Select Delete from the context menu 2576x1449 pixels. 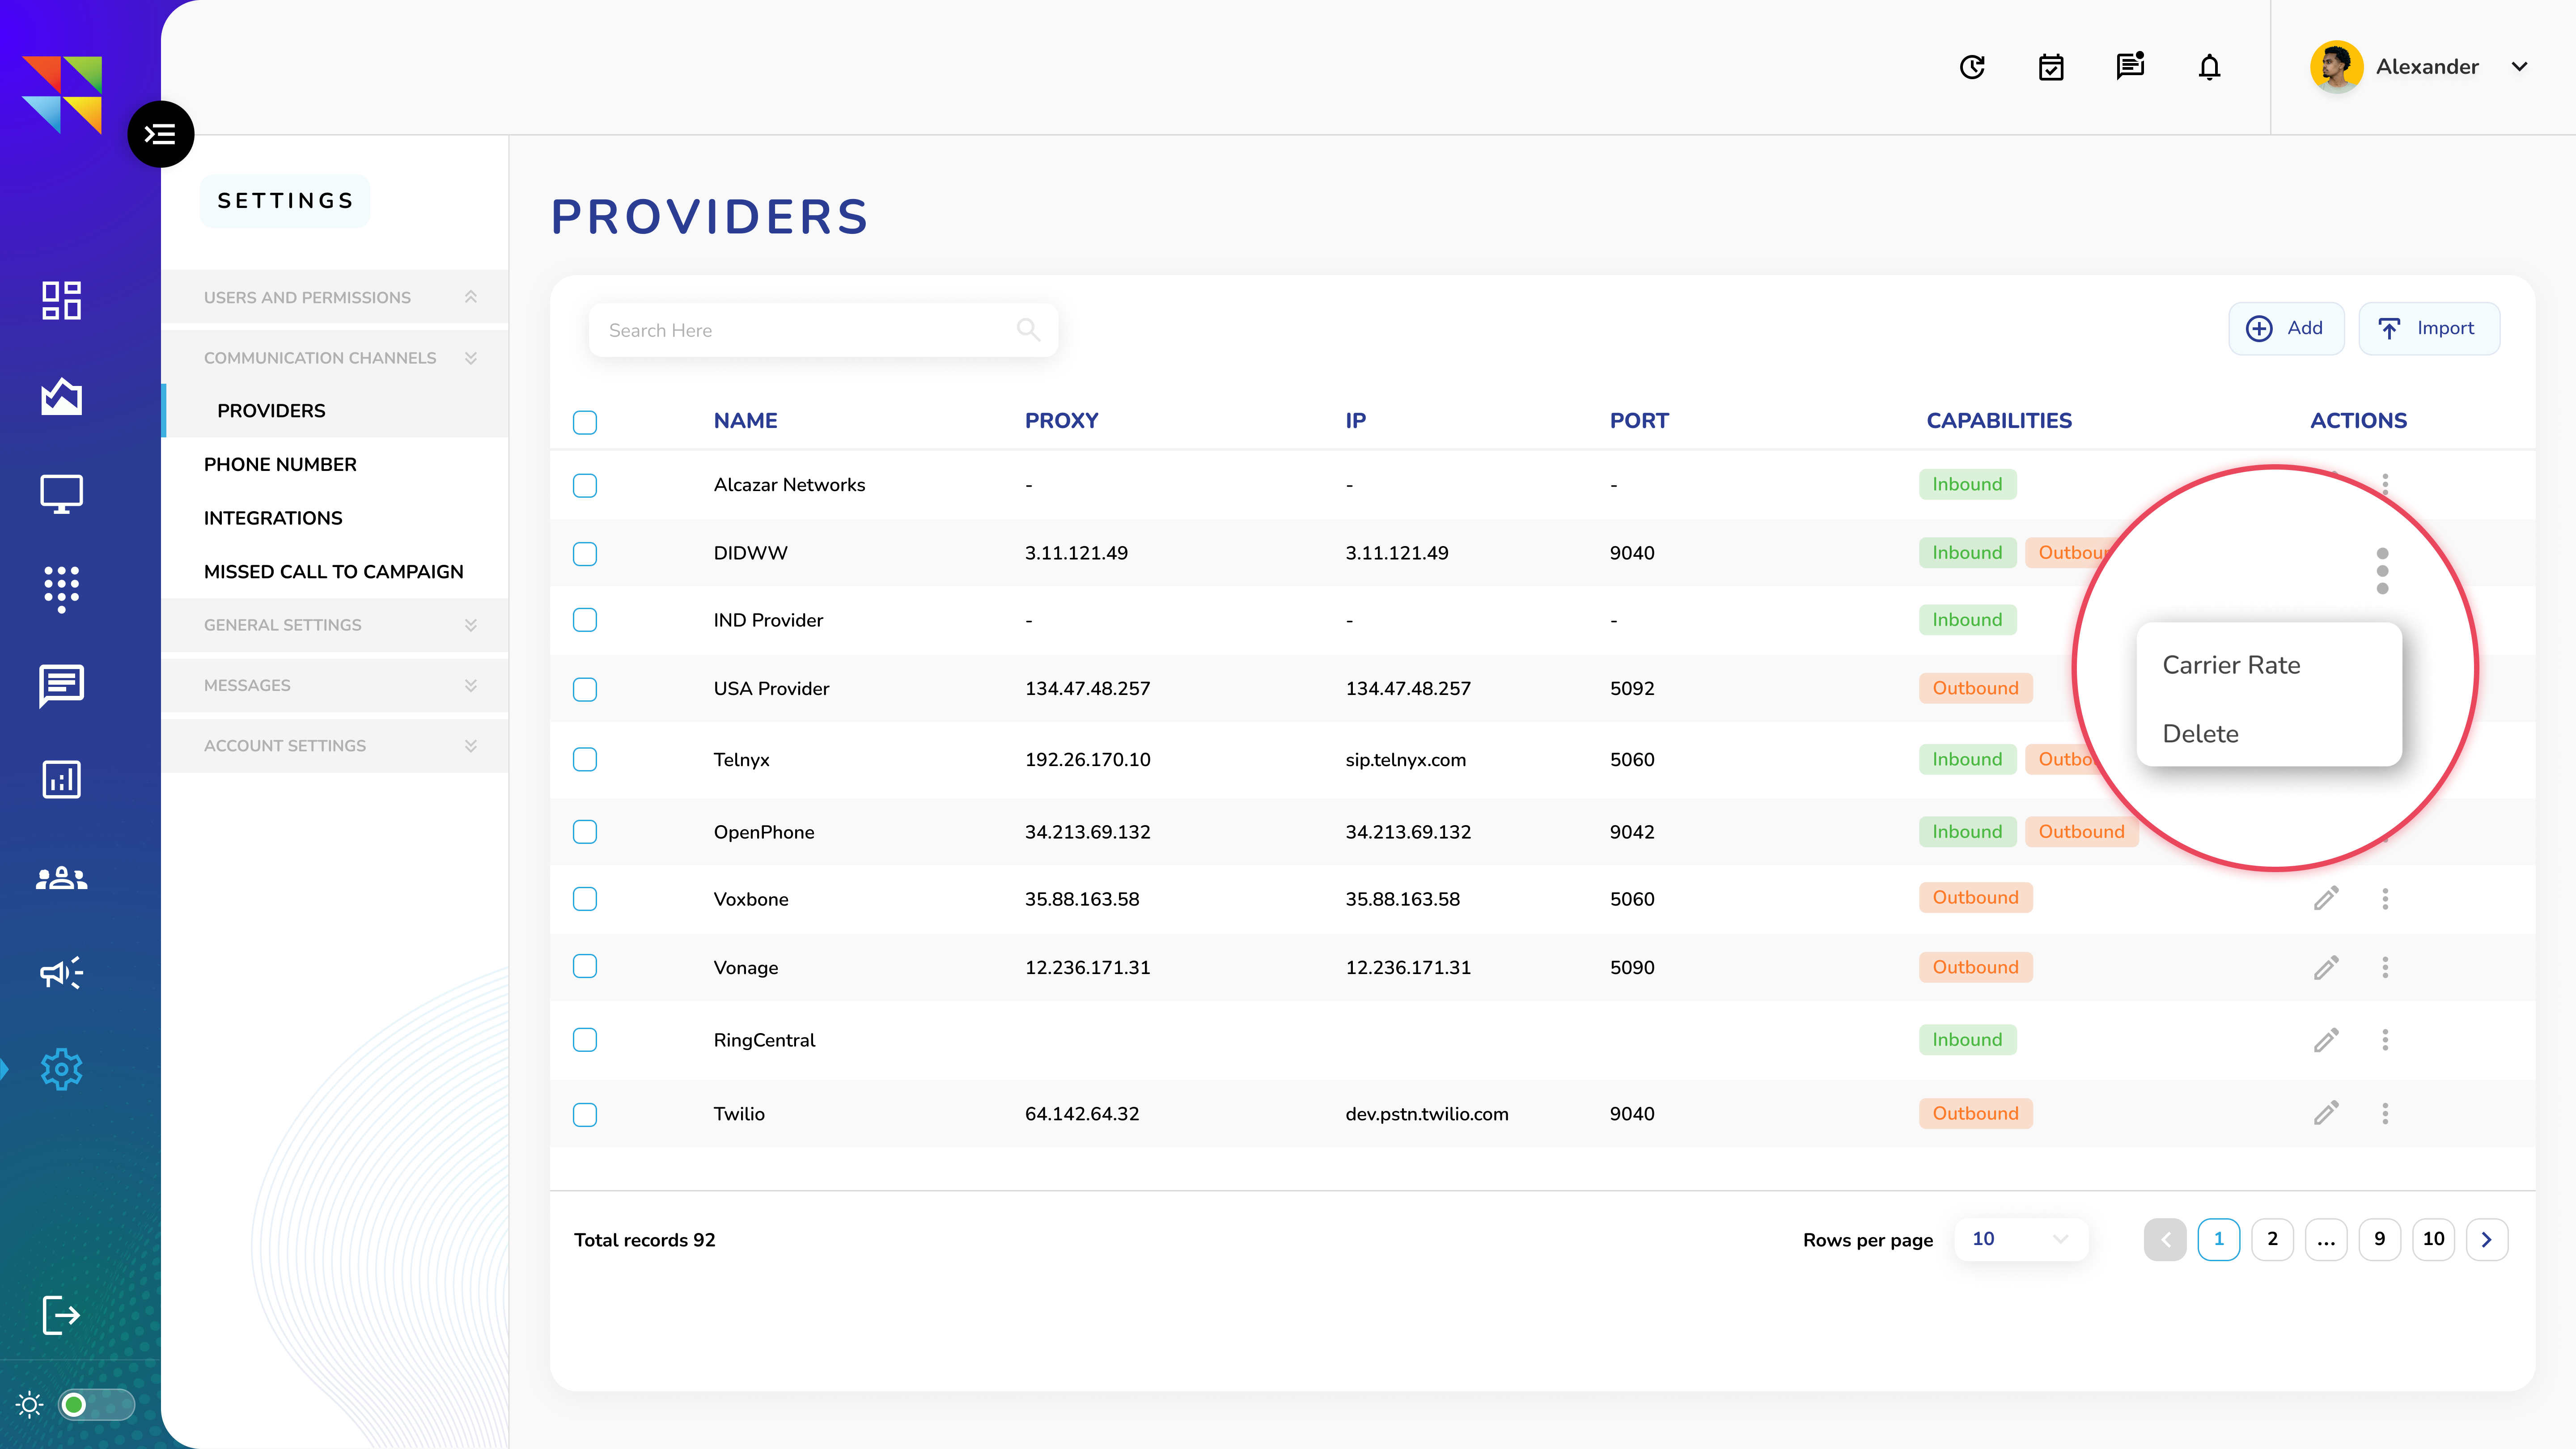point(2200,733)
